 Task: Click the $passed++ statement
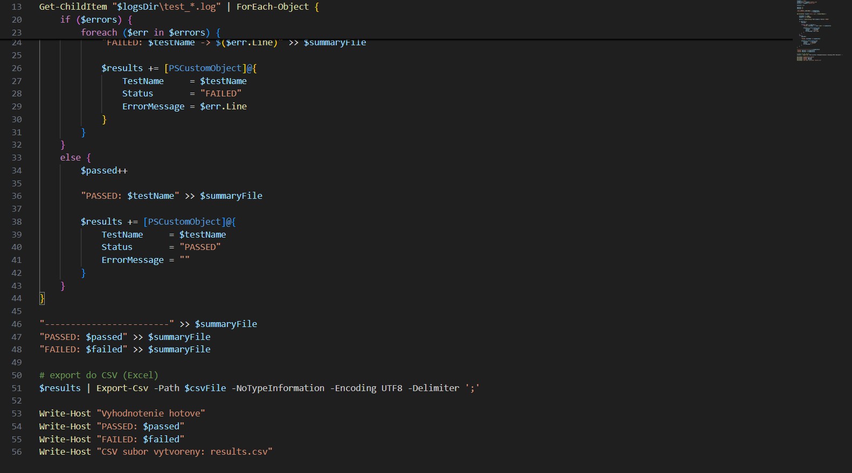(104, 171)
